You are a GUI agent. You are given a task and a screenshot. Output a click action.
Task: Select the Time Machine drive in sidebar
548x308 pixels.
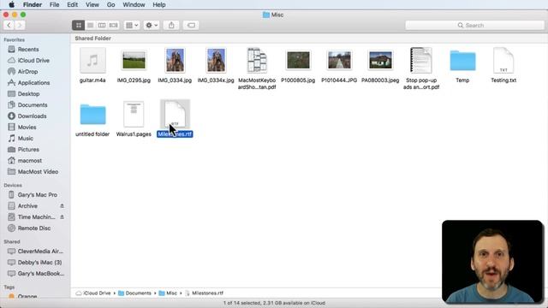[x=36, y=216]
